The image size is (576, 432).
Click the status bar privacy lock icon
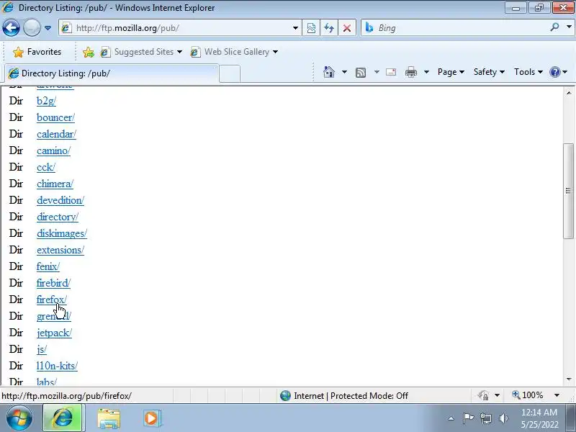coord(483,395)
